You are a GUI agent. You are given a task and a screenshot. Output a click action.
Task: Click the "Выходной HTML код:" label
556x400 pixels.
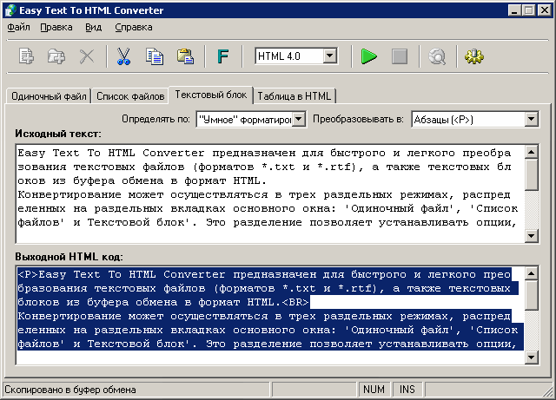pyautogui.click(x=69, y=257)
